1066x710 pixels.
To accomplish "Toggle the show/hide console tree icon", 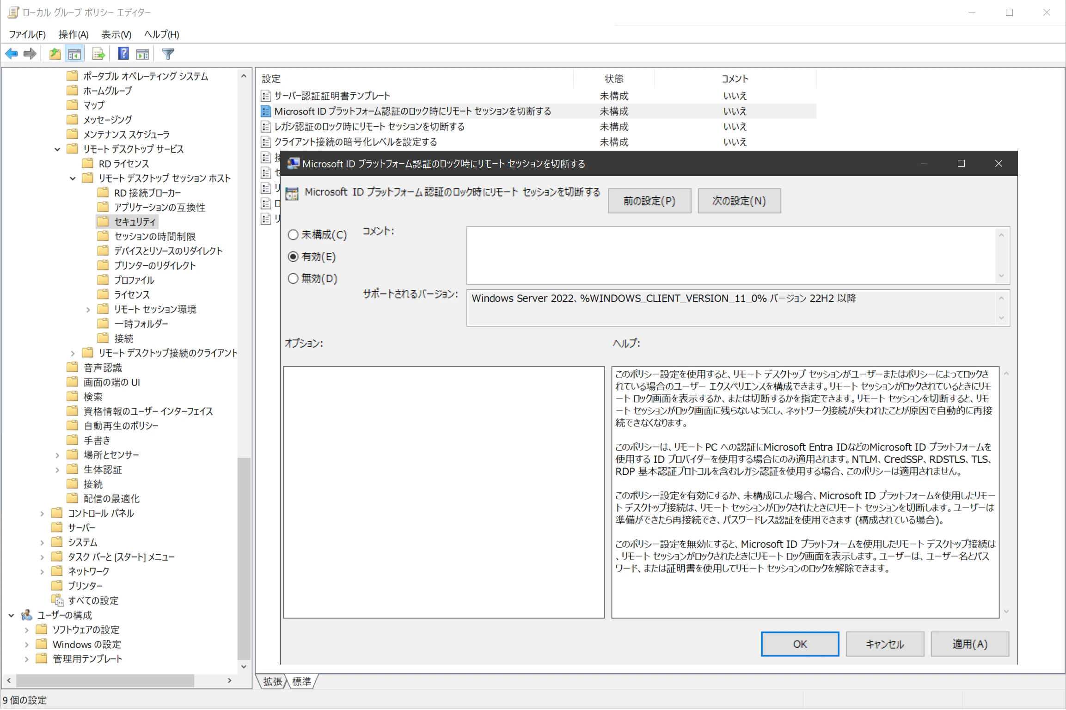I will (x=74, y=54).
